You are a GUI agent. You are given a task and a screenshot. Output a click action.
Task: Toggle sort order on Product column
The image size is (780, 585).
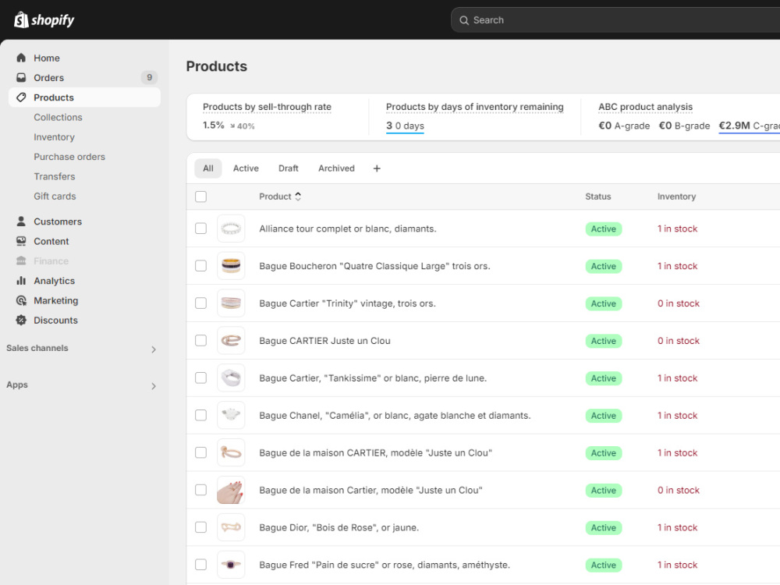[x=298, y=197]
